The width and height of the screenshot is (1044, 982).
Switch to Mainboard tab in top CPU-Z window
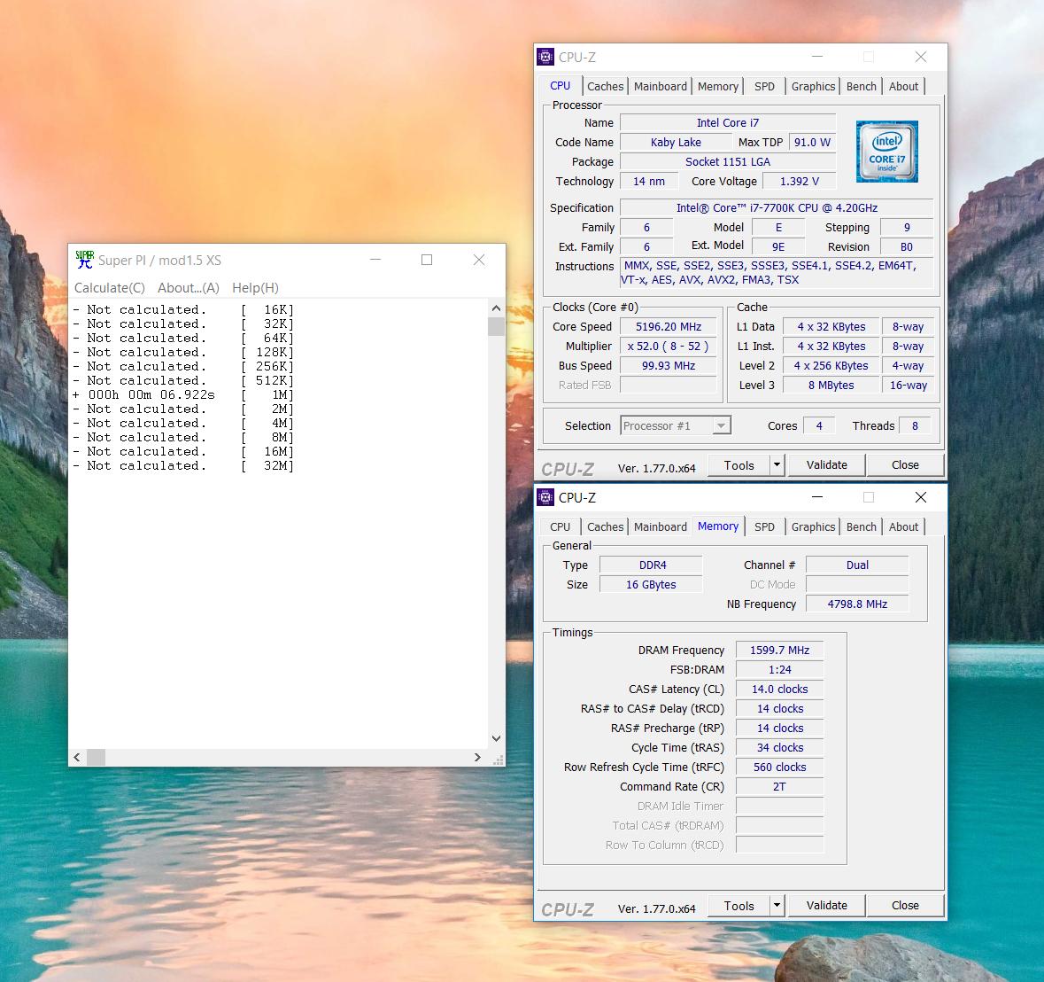click(660, 86)
